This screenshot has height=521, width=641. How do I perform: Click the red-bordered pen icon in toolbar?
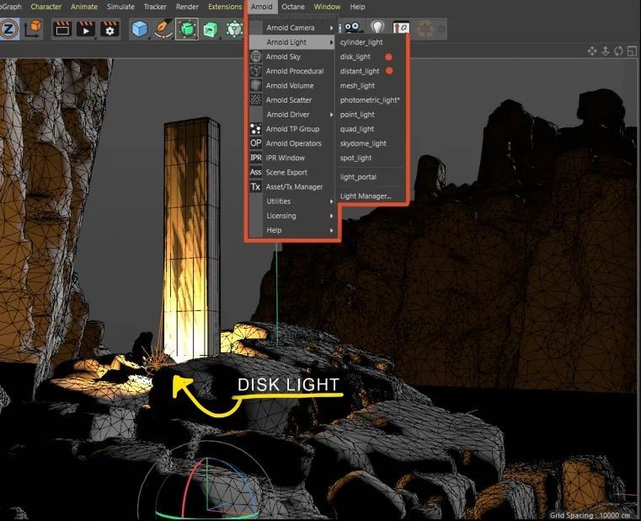402,28
